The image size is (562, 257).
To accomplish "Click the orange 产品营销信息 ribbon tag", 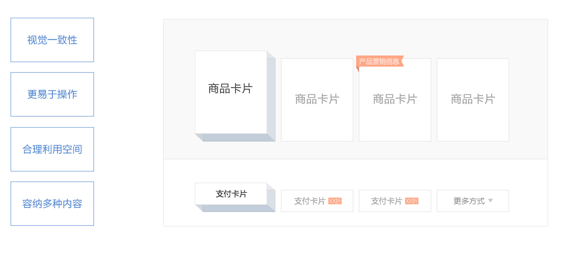I will click(x=380, y=62).
